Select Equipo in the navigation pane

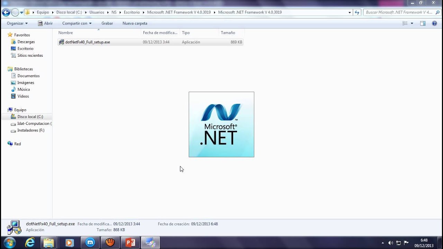[20, 110]
